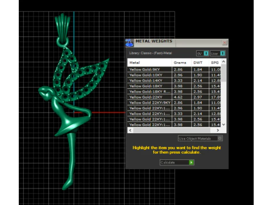Click the Metal Weights scale icon
273x205 pixels.
click(130, 43)
